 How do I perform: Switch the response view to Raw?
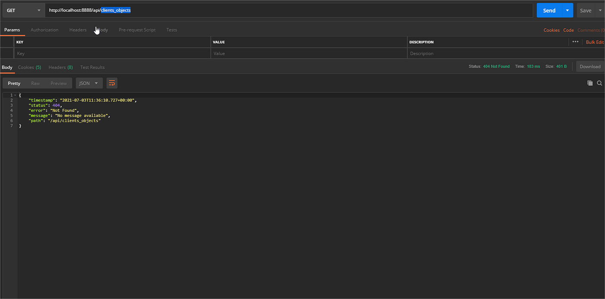[x=36, y=83]
